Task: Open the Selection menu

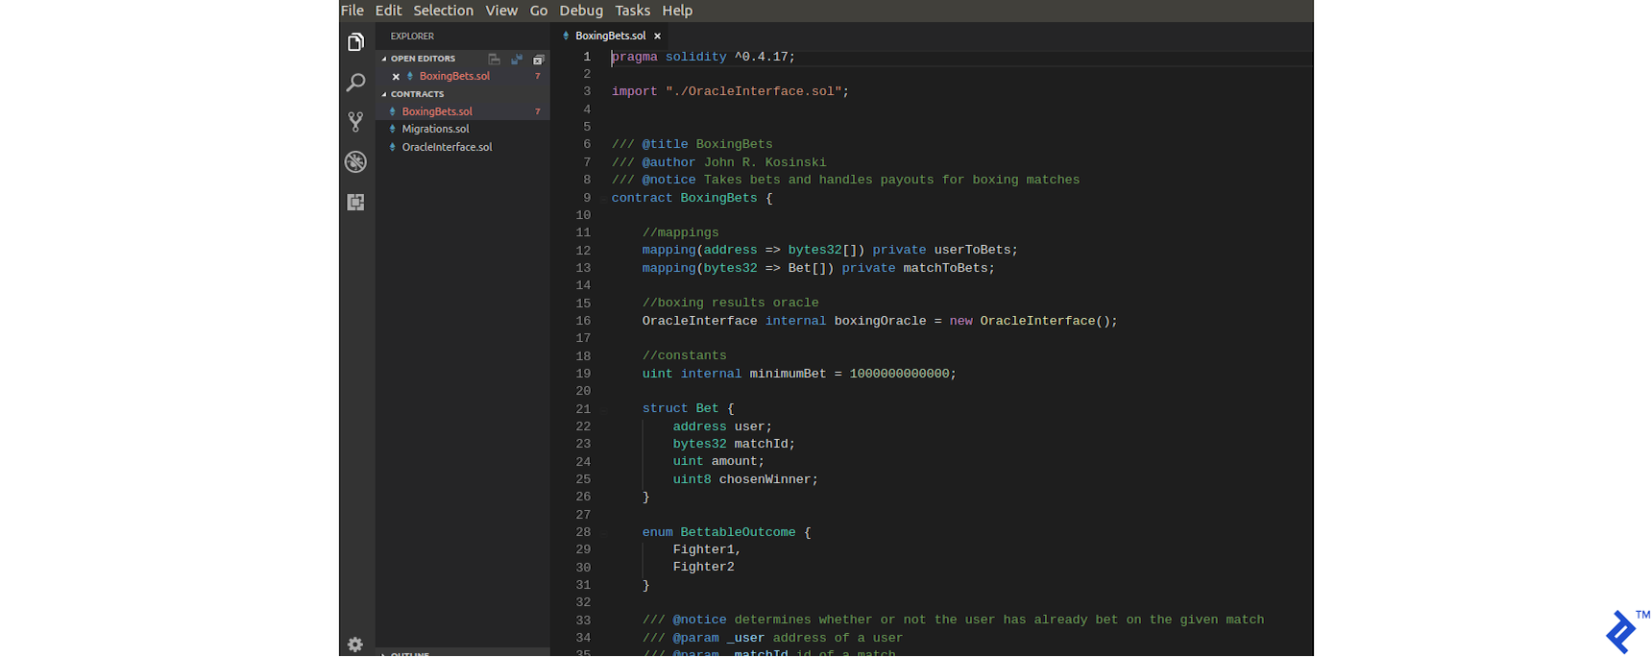Action: [x=443, y=11]
